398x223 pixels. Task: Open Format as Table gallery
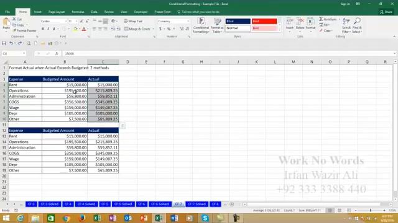[x=217, y=25]
